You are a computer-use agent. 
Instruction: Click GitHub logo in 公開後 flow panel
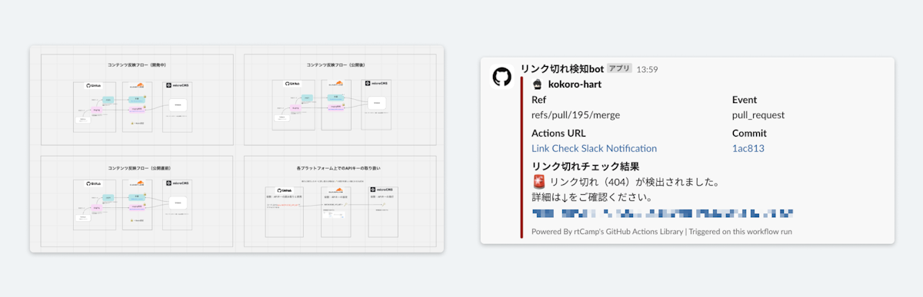293,84
